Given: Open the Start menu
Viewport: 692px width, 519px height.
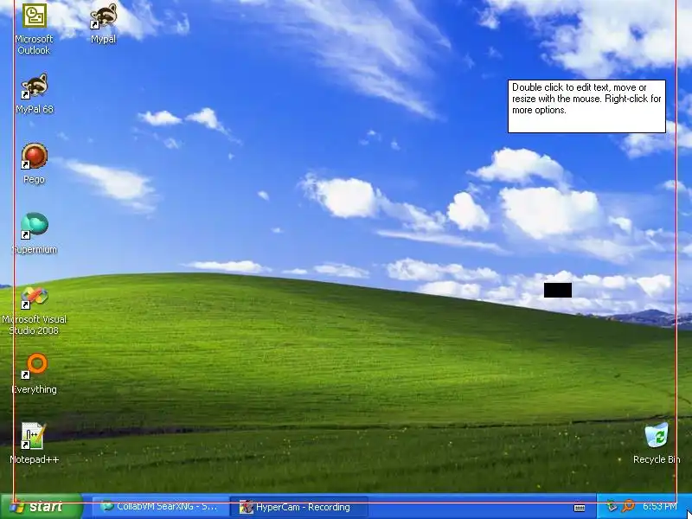Looking at the screenshot, I should point(42,507).
